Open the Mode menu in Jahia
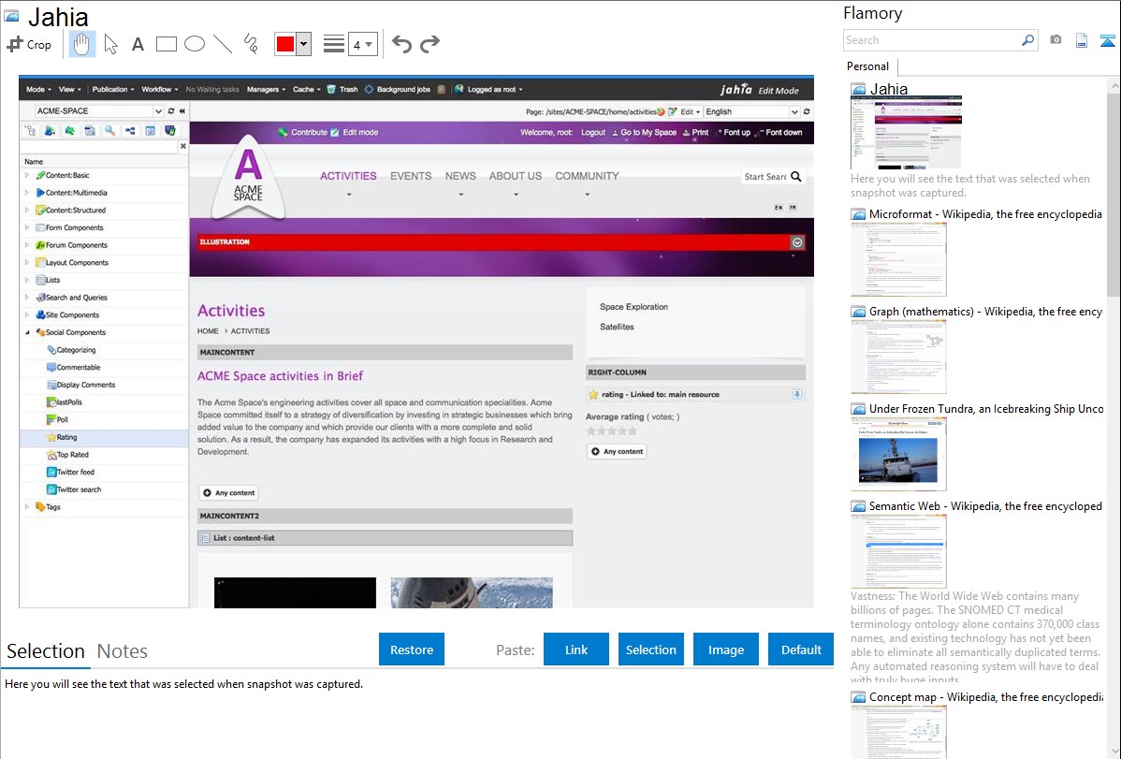Viewport: 1121px width, 759px height. (38, 90)
